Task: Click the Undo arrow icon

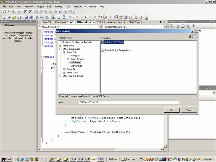Action: 70,17
